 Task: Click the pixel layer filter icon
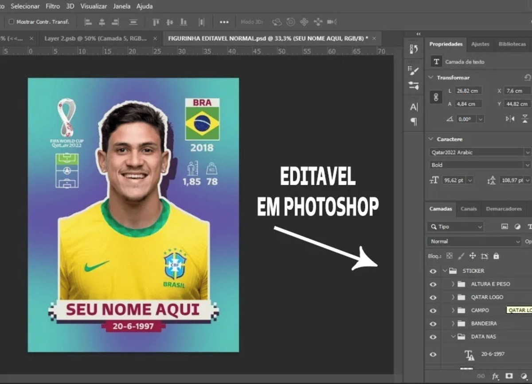coord(505,227)
